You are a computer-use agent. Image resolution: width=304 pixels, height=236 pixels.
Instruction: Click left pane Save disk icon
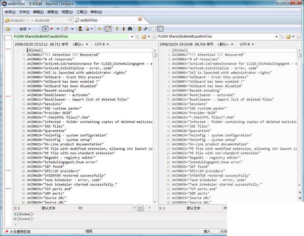[x=154, y=36]
